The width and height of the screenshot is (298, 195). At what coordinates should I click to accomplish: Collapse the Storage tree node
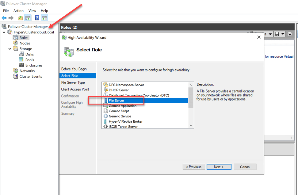(x=10, y=49)
